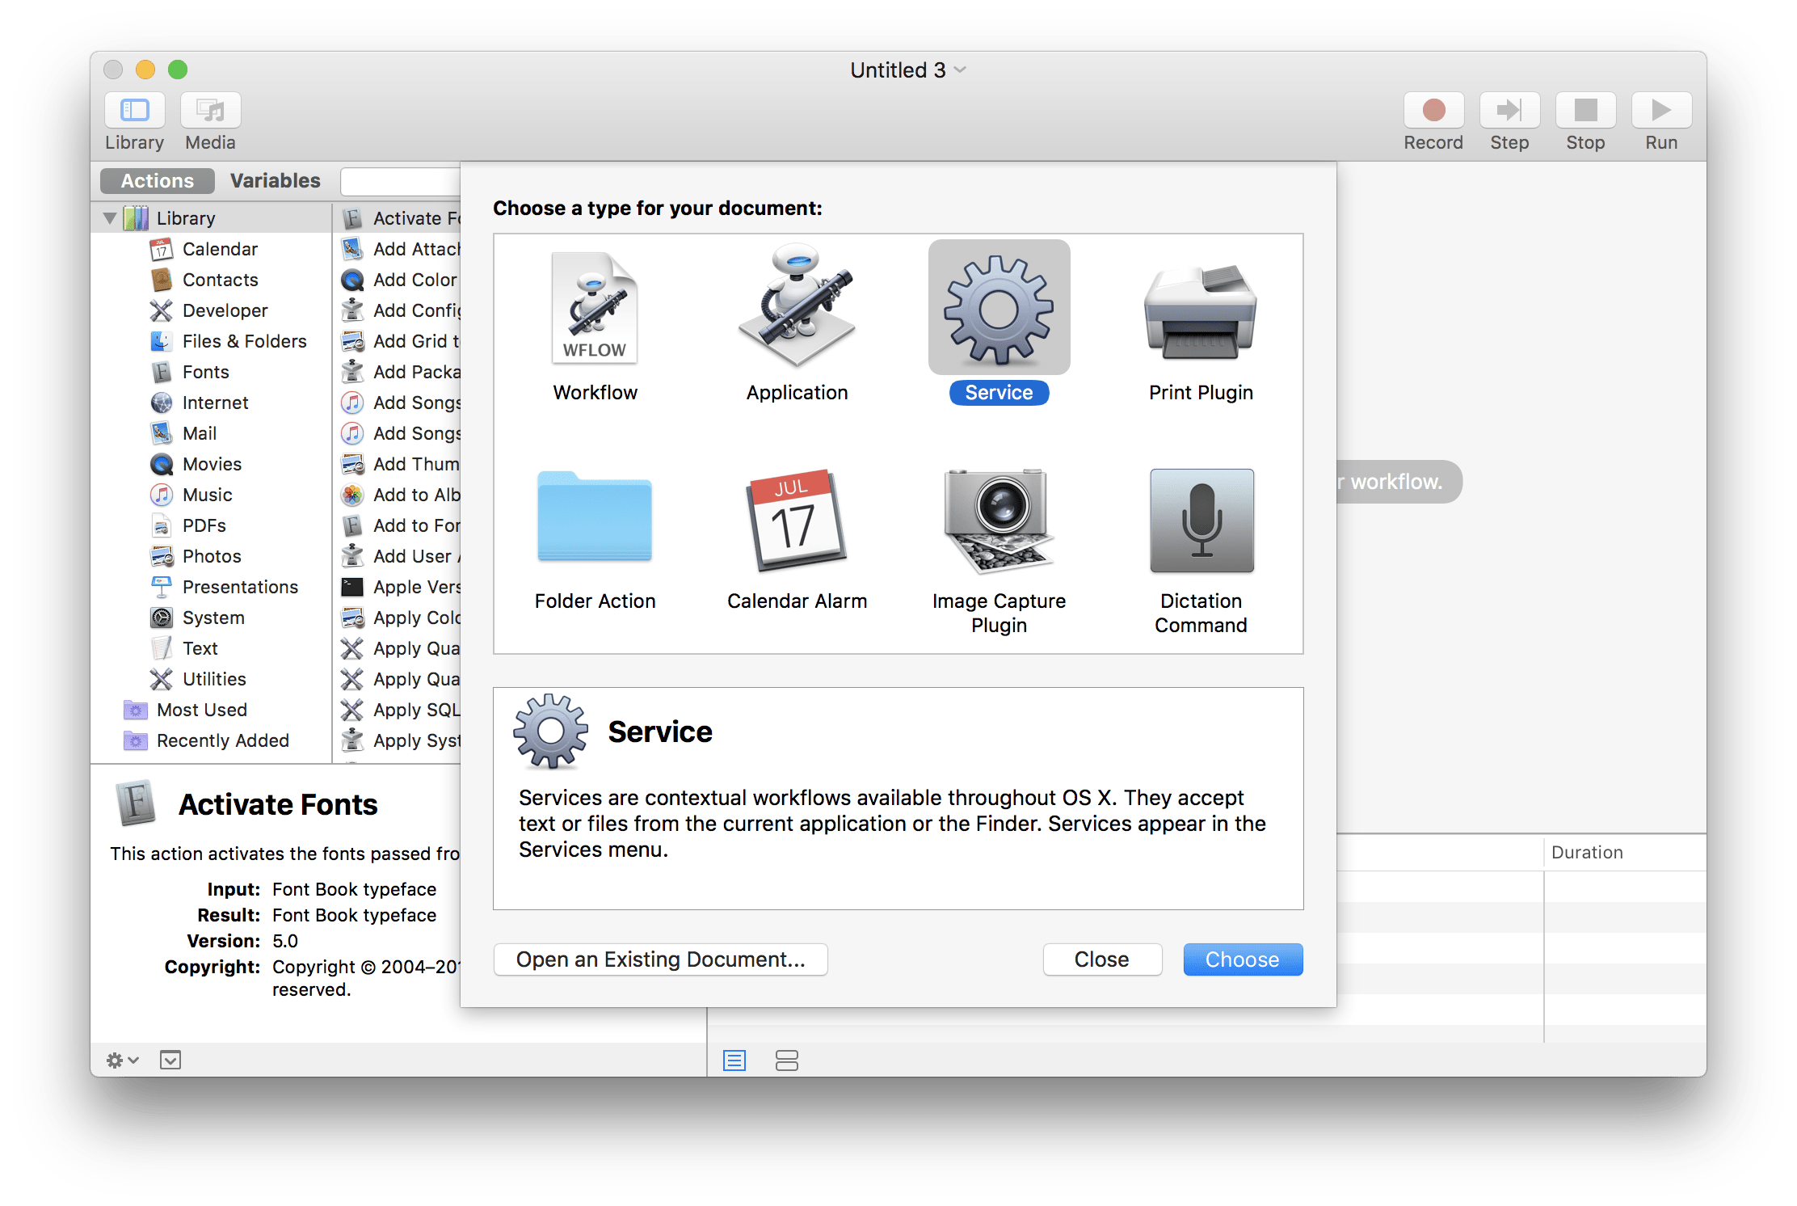
Task: Confirm selection with the Choose button
Action: 1243,959
